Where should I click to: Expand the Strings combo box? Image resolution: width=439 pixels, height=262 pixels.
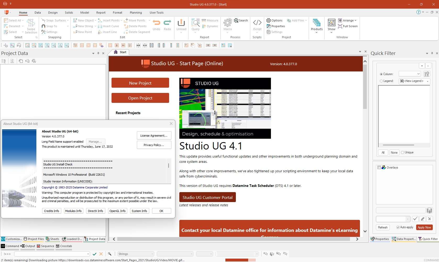(152, 254)
